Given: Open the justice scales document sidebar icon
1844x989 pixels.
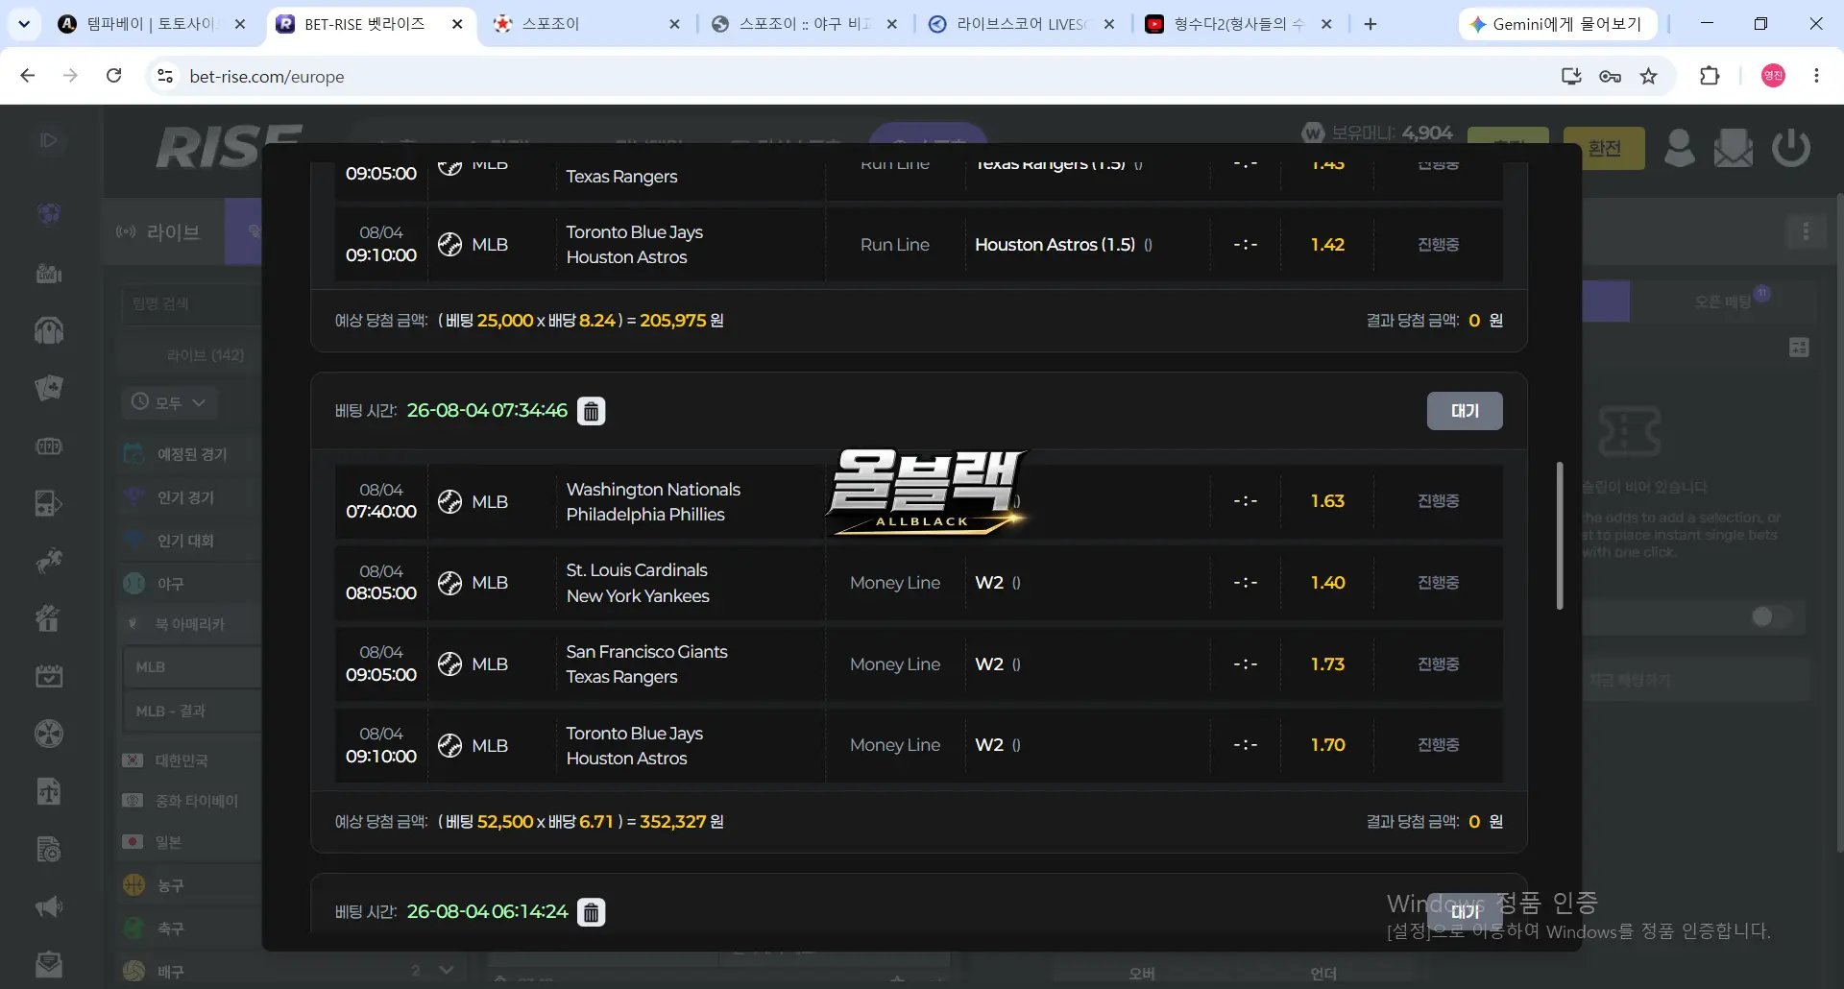Looking at the screenshot, I should pos(49,791).
